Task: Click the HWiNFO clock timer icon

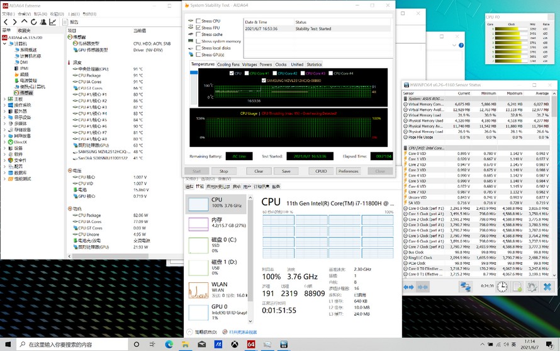Action: (502, 287)
